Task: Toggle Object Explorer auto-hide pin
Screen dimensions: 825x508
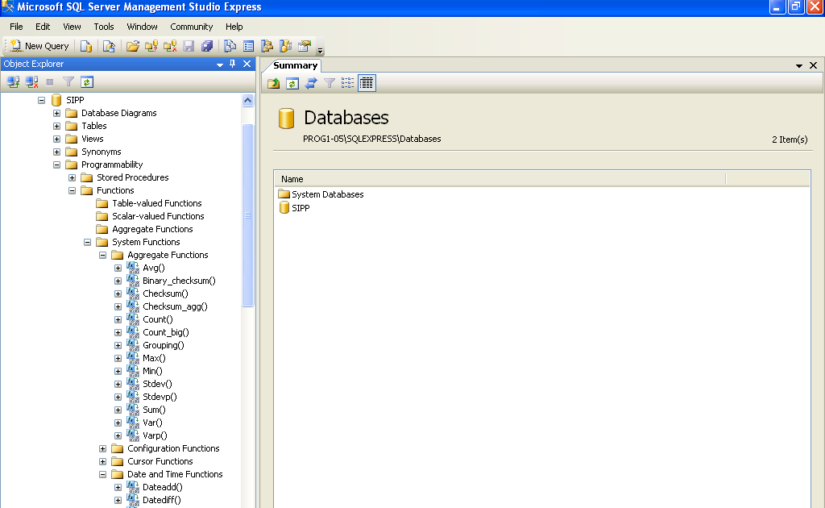Action: click(233, 64)
